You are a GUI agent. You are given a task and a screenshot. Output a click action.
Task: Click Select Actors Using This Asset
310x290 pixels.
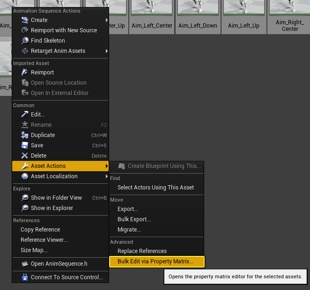click(155, 188)
